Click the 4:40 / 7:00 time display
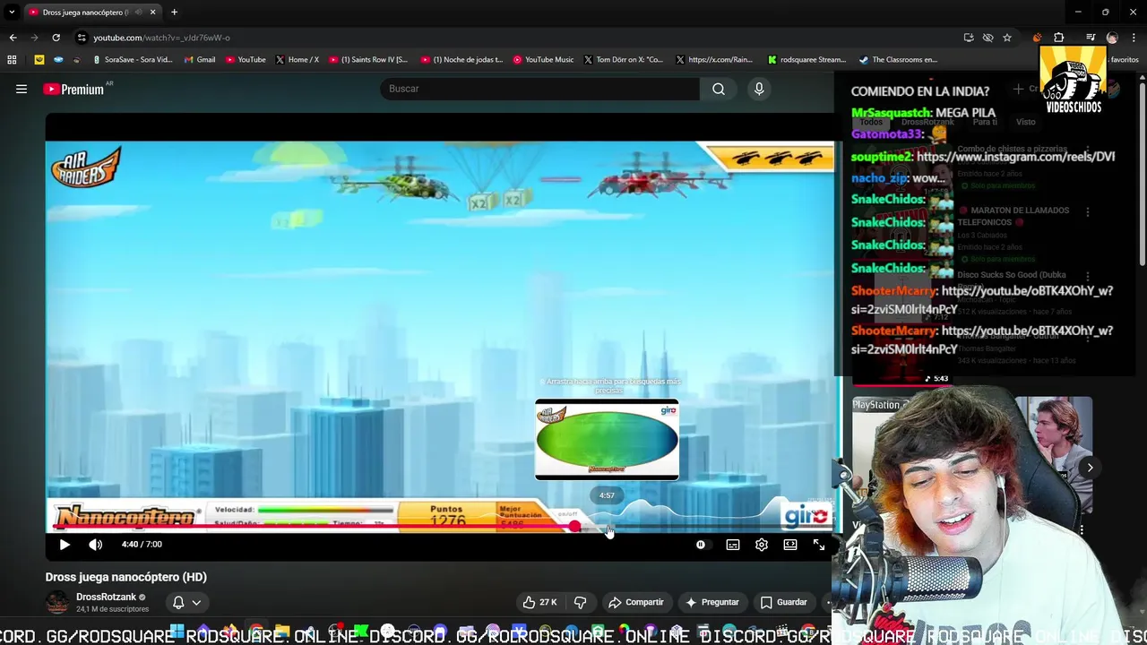The height and width of the screenshot is (645, 1147). click(x=142, y=545)
